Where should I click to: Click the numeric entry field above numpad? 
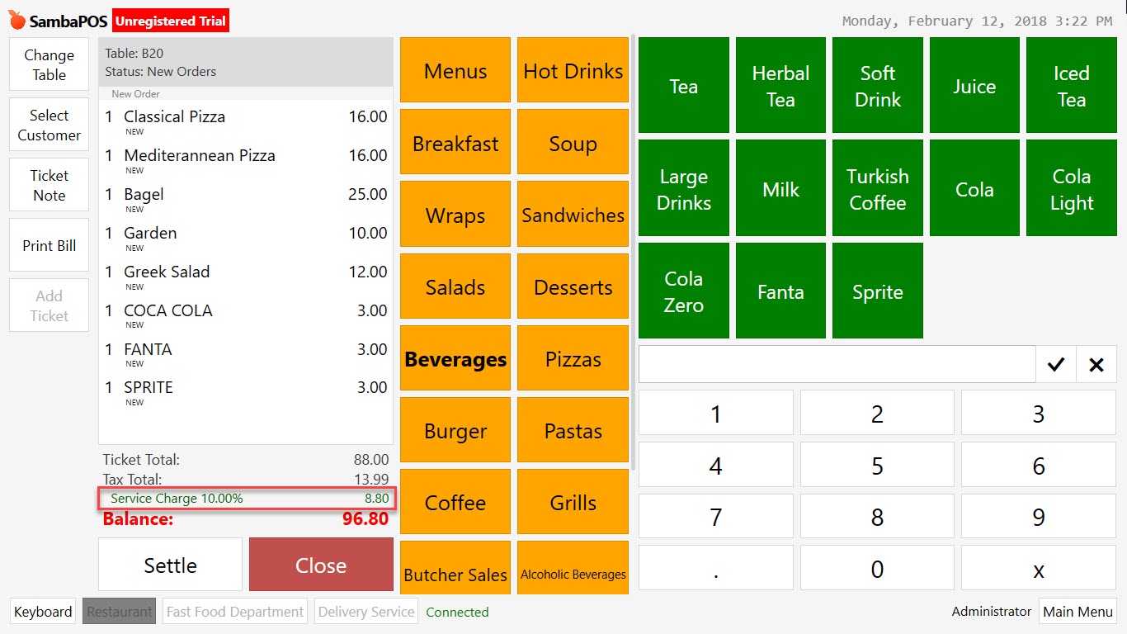tap(837, 364)
